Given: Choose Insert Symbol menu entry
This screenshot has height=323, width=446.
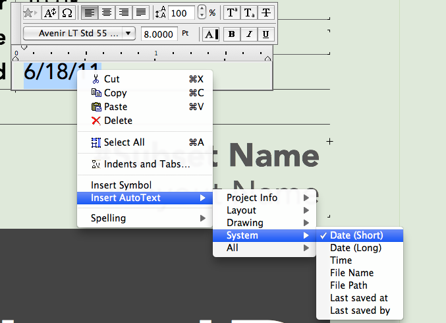Looking at the screenshot, I should tap(145, 185).
